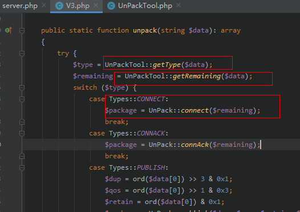This screenshot has height=212, width=300.
Task: Click the switch keyword
Action: coord(85,87)
